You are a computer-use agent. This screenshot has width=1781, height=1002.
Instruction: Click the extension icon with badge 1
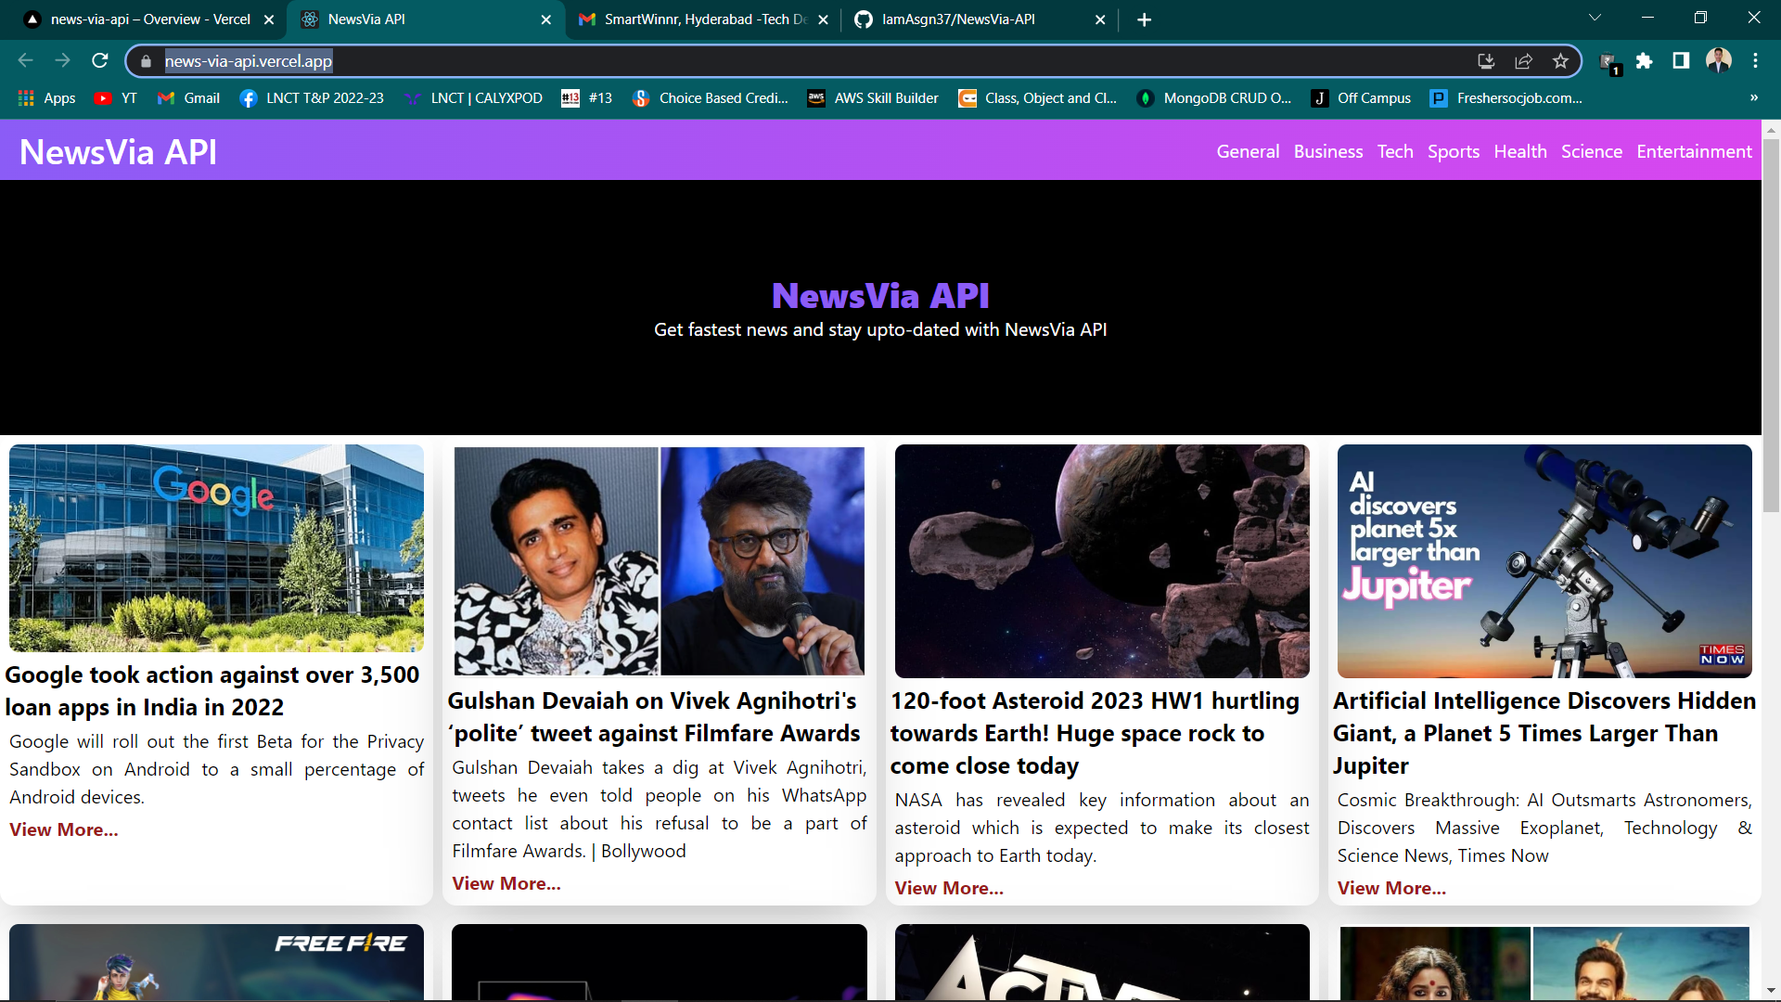coord(1609,63)
